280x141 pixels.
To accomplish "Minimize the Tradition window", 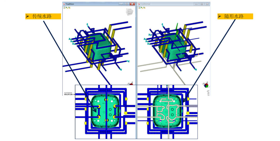I will [x=121, y=4].
